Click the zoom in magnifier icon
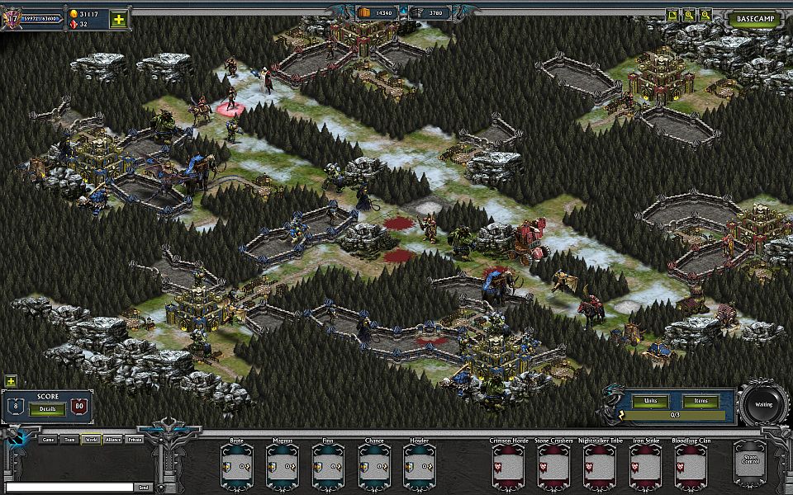Image resolution: width=793 pixels, height=495 pixels. [x=689, y=15]
